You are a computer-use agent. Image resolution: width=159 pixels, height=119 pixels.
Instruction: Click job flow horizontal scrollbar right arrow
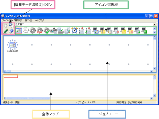click(151, 72)
